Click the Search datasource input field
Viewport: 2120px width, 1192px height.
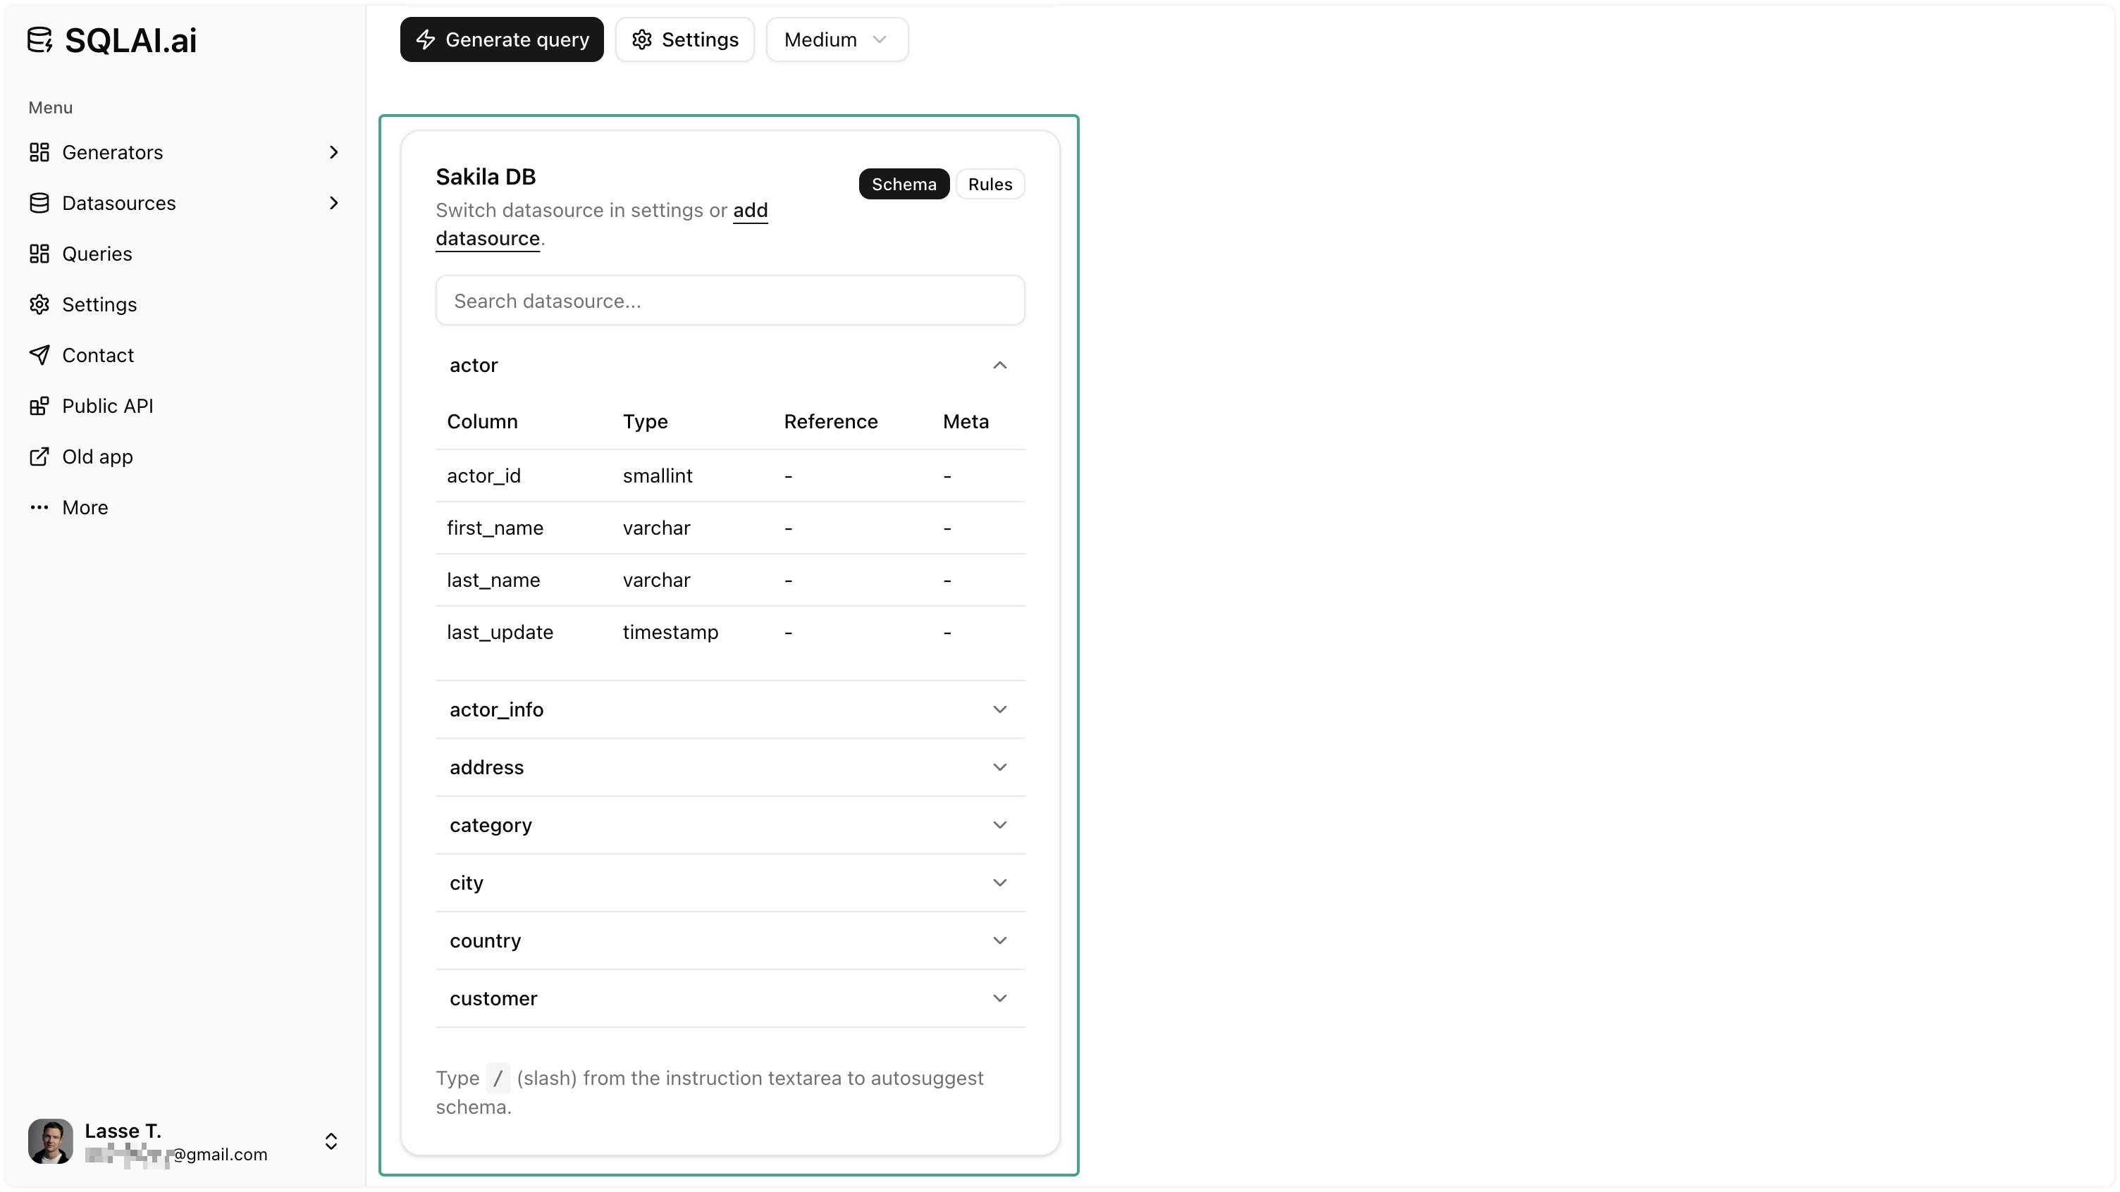click(729, 300)
